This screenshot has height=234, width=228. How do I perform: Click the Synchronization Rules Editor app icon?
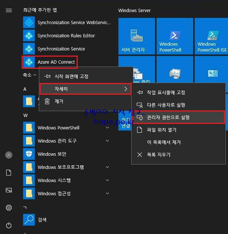29,36
